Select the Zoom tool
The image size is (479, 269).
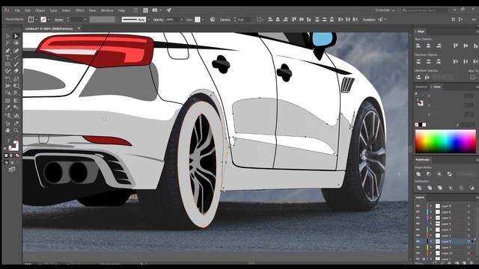click(x=16, y=131)
